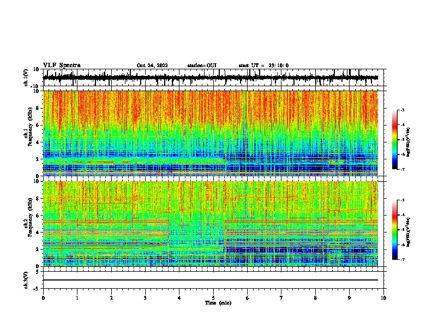
Task: Click the log(PSD) label of ch.2 color bar
Action: pos(409,232)
